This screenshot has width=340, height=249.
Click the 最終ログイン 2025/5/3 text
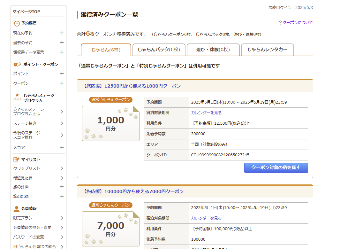(291, 8)
